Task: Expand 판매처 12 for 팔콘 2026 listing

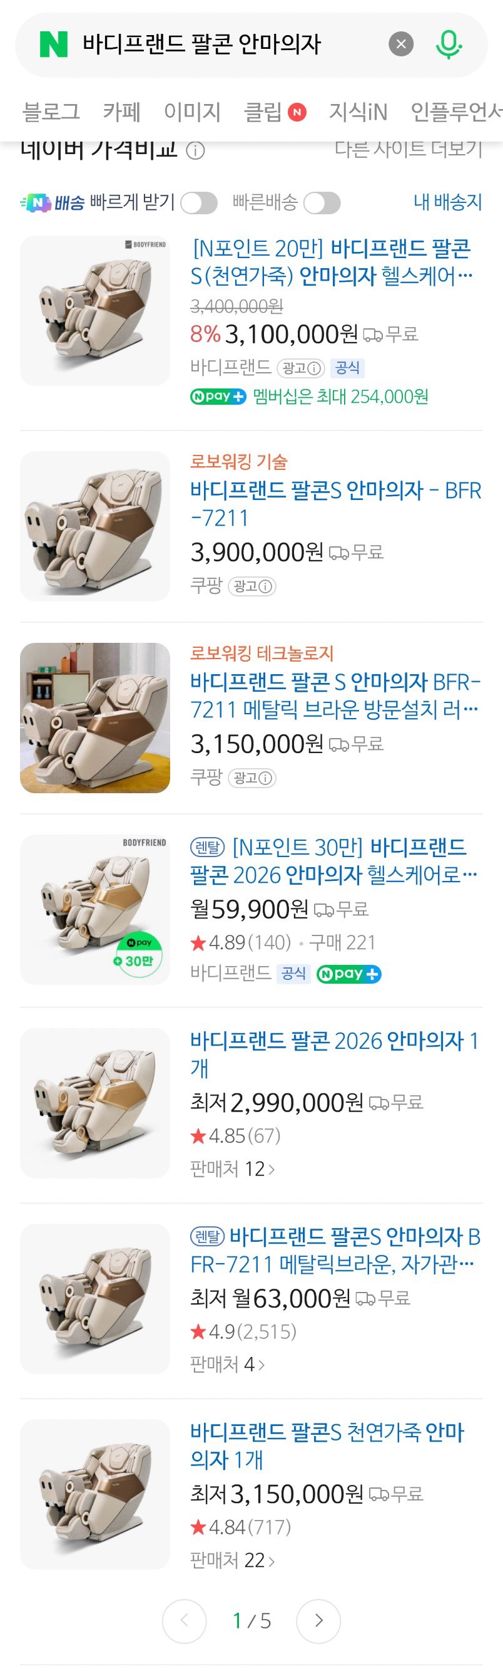Action: 232,1168
